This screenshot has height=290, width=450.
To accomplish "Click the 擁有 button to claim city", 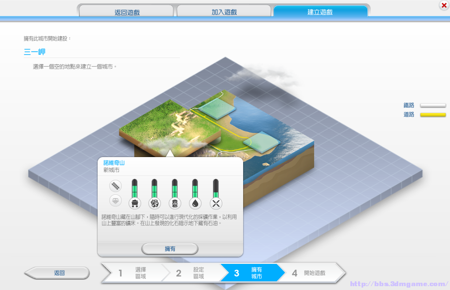I will pos(170,249).
